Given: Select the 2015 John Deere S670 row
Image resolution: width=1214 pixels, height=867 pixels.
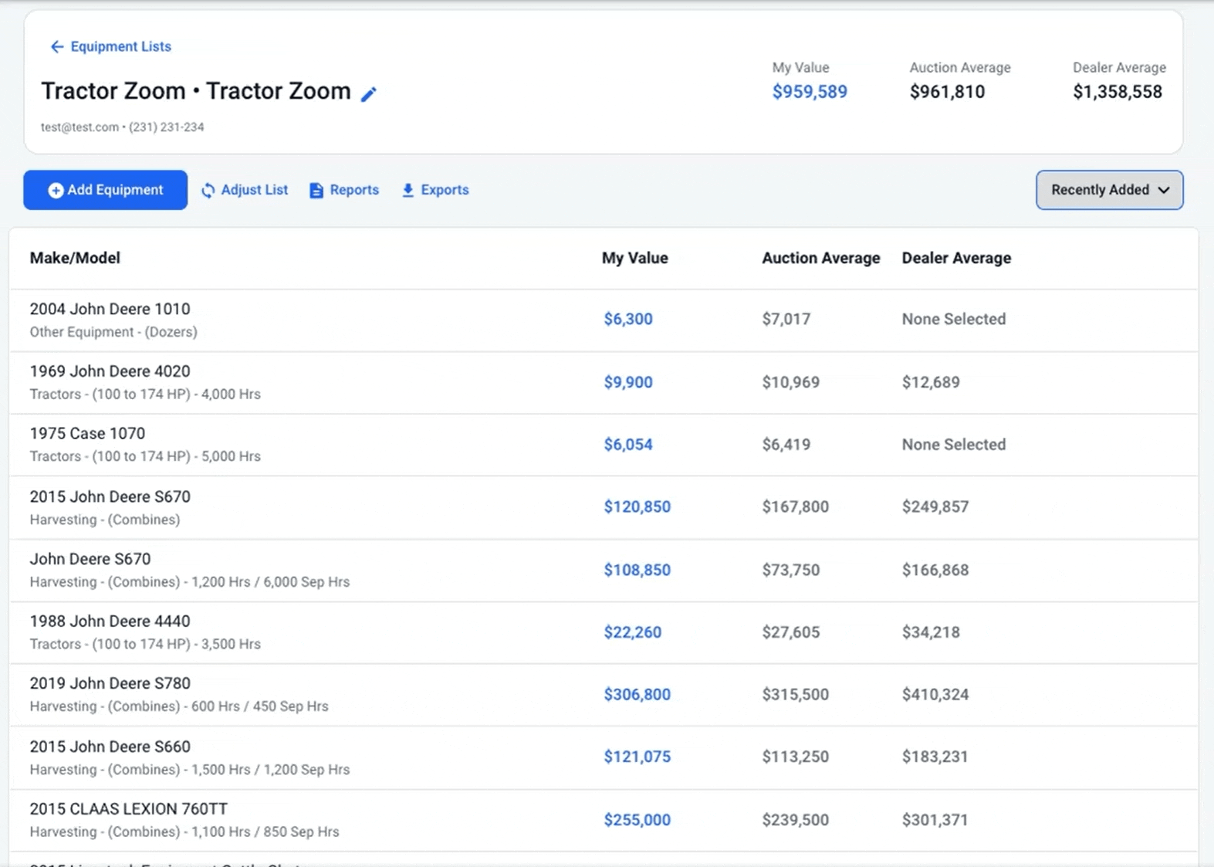Looking at the screenshot, I should coord(604,507).
